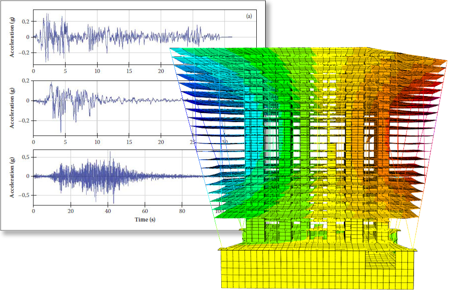Click the "-0,5" value on the bottom chart
The width and height of the screenshot is (449, 290).
coord(24,195)
